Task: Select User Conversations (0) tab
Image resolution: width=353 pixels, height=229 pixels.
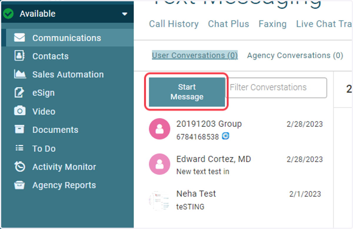Action: coord(195,55)
